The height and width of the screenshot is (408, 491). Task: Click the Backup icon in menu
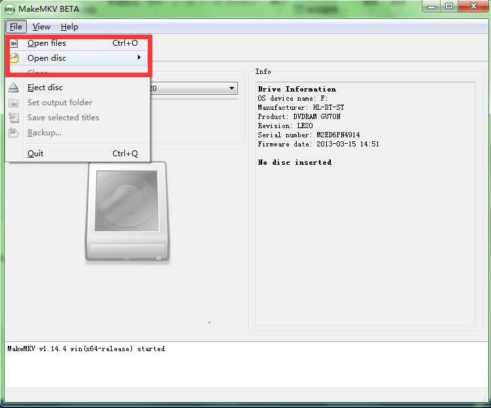pos(14,133)
